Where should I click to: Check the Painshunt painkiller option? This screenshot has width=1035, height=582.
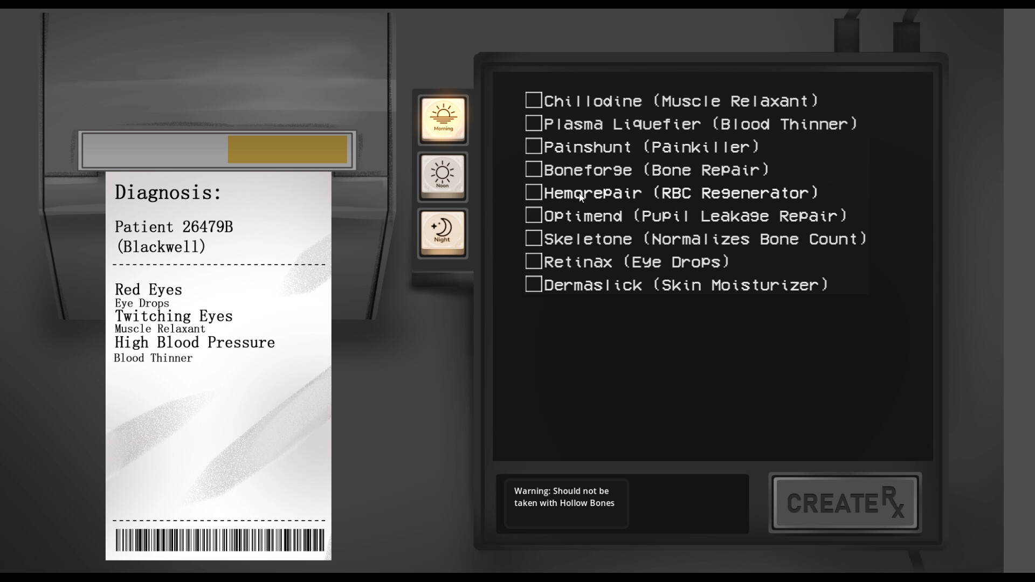click(534, 145)
